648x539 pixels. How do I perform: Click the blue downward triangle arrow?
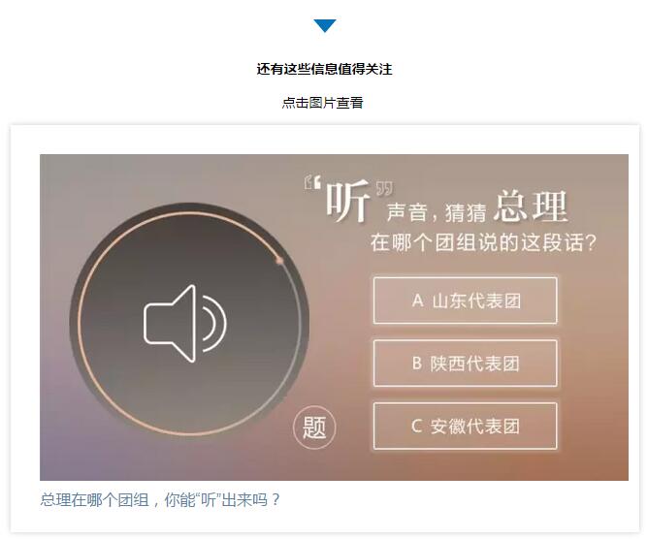tap(324, 25)
